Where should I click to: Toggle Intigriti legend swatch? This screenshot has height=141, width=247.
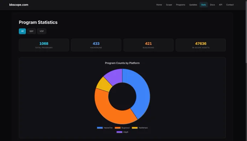pyautogui.click(x=120, y=132)
